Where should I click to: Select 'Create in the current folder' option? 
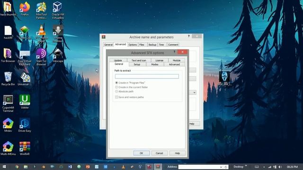pos(116,87)
